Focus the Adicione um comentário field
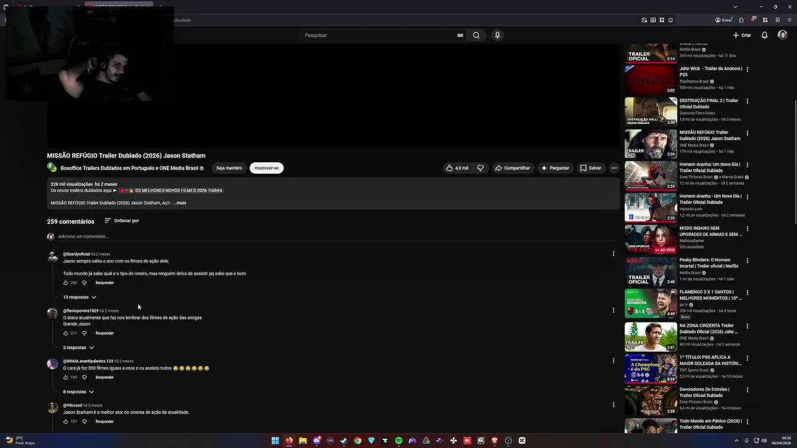The height and width of the screenshot is (448, 797). [336, 236]
